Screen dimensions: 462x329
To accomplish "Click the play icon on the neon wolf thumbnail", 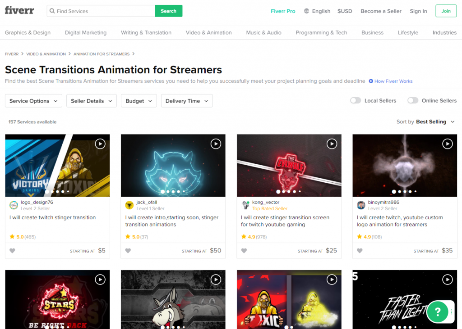I will [x=216, y=144].
